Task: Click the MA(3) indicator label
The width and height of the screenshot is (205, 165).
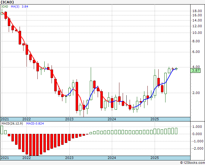Action: click(x=15, y=6)
